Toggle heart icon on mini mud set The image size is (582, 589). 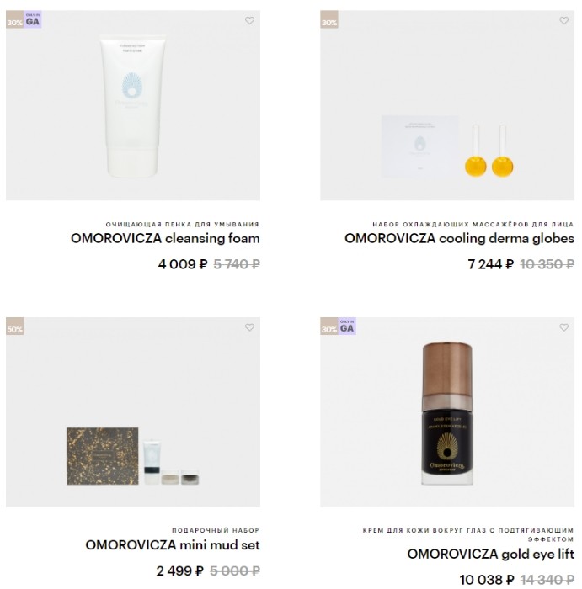pos(249,327)
